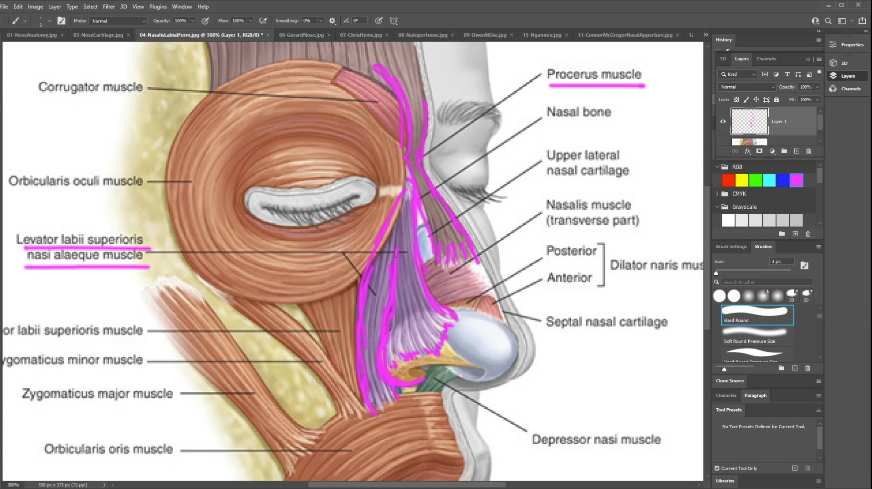Create a new layer plus icon
This screenshot has width=872, height=489.
coord(797,151)
